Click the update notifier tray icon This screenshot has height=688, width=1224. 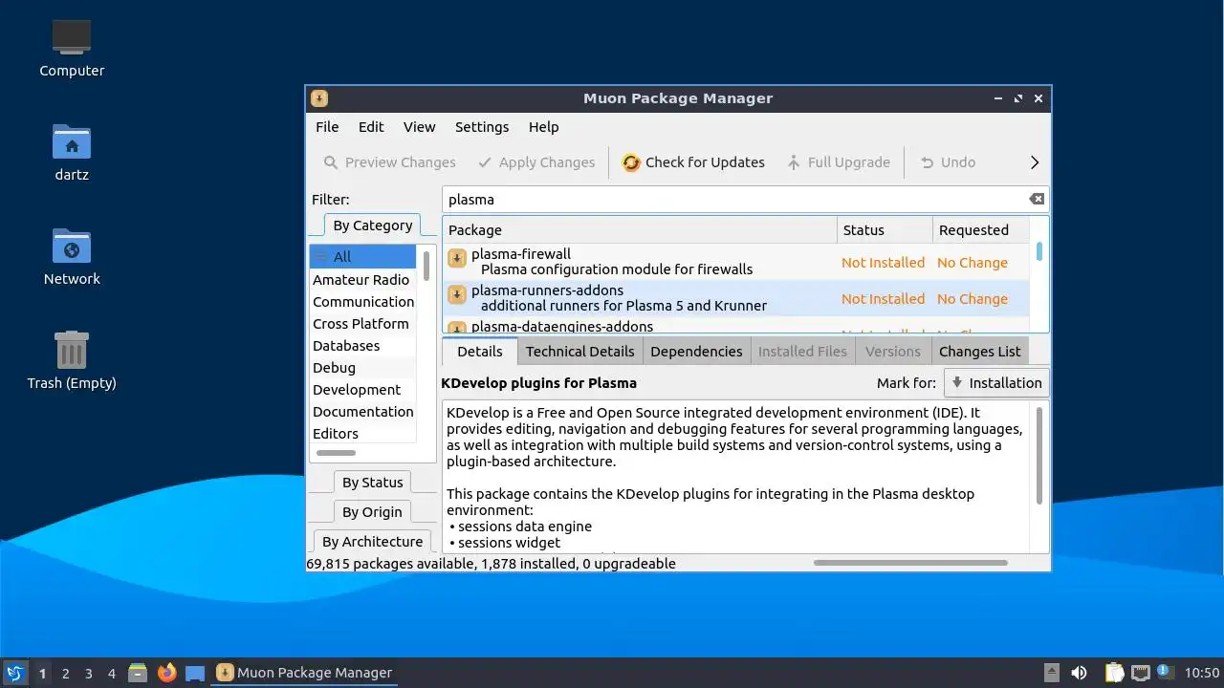click(x=1164, y=673)
